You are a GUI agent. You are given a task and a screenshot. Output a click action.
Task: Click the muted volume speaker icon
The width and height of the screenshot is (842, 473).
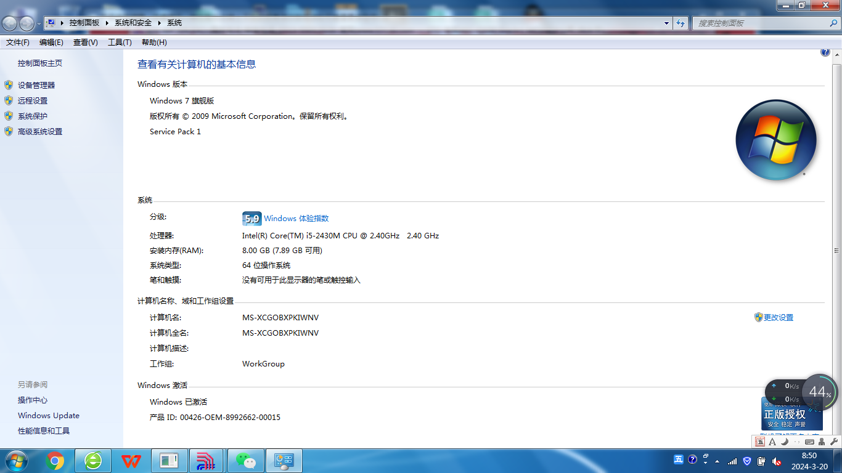click(777, 461)
